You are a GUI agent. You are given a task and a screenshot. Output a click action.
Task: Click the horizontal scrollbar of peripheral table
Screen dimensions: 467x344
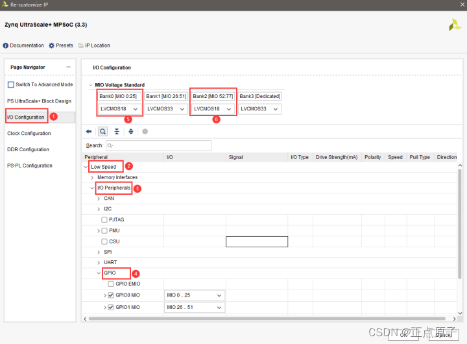pos(267,319)
